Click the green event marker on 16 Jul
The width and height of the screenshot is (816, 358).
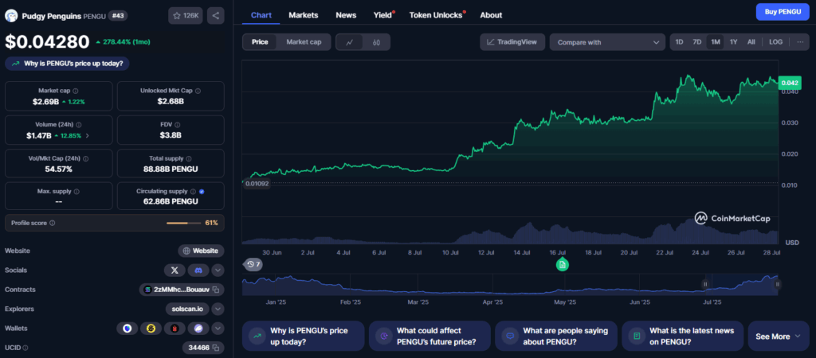tap(562, 264)
